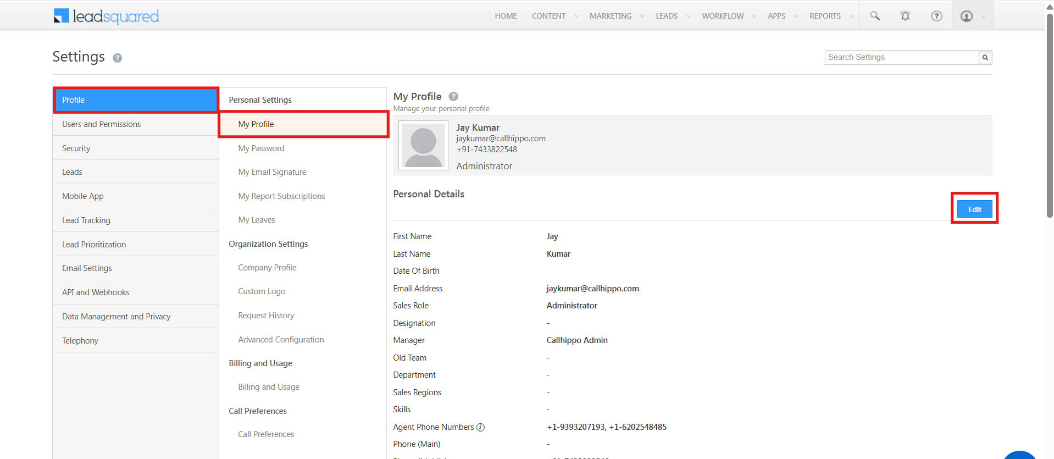Open the REPORTS menu
The height and width of the screenshot is (459, 1054).
(x=825, y=16)
